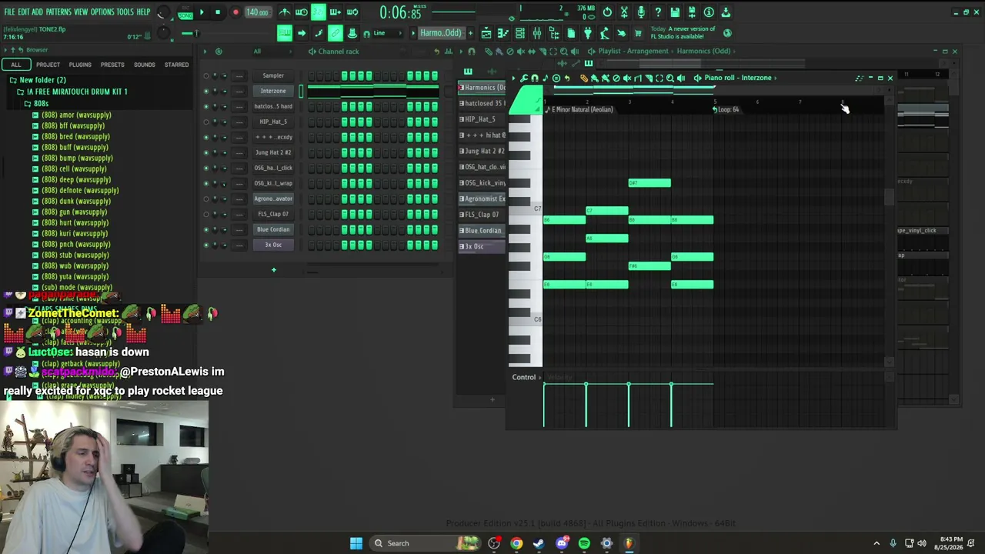Select the Draw pencil tool in Piano roll

pos(584,78)
